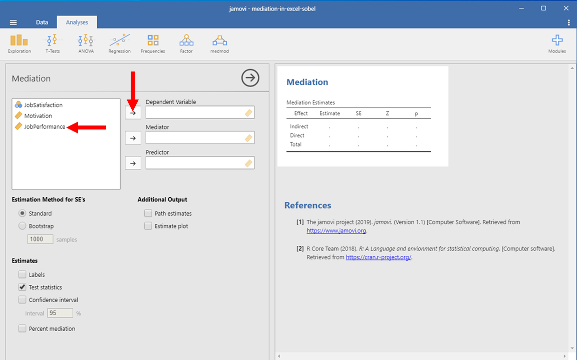Enable the Path estimates checkbox
The image size is (577, 360).
click(148, 213)
